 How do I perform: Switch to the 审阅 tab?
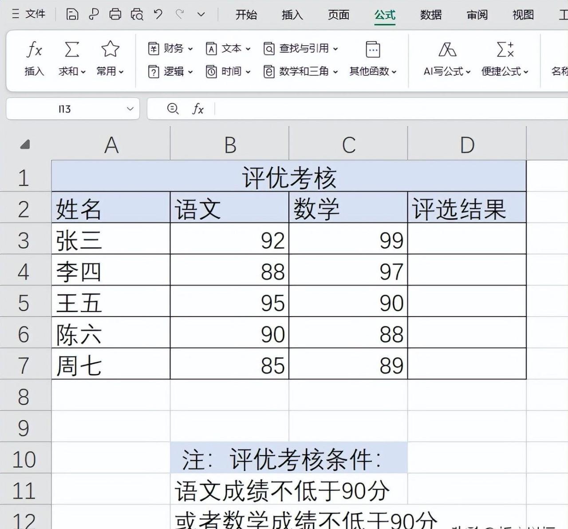(x=477, y=15)
